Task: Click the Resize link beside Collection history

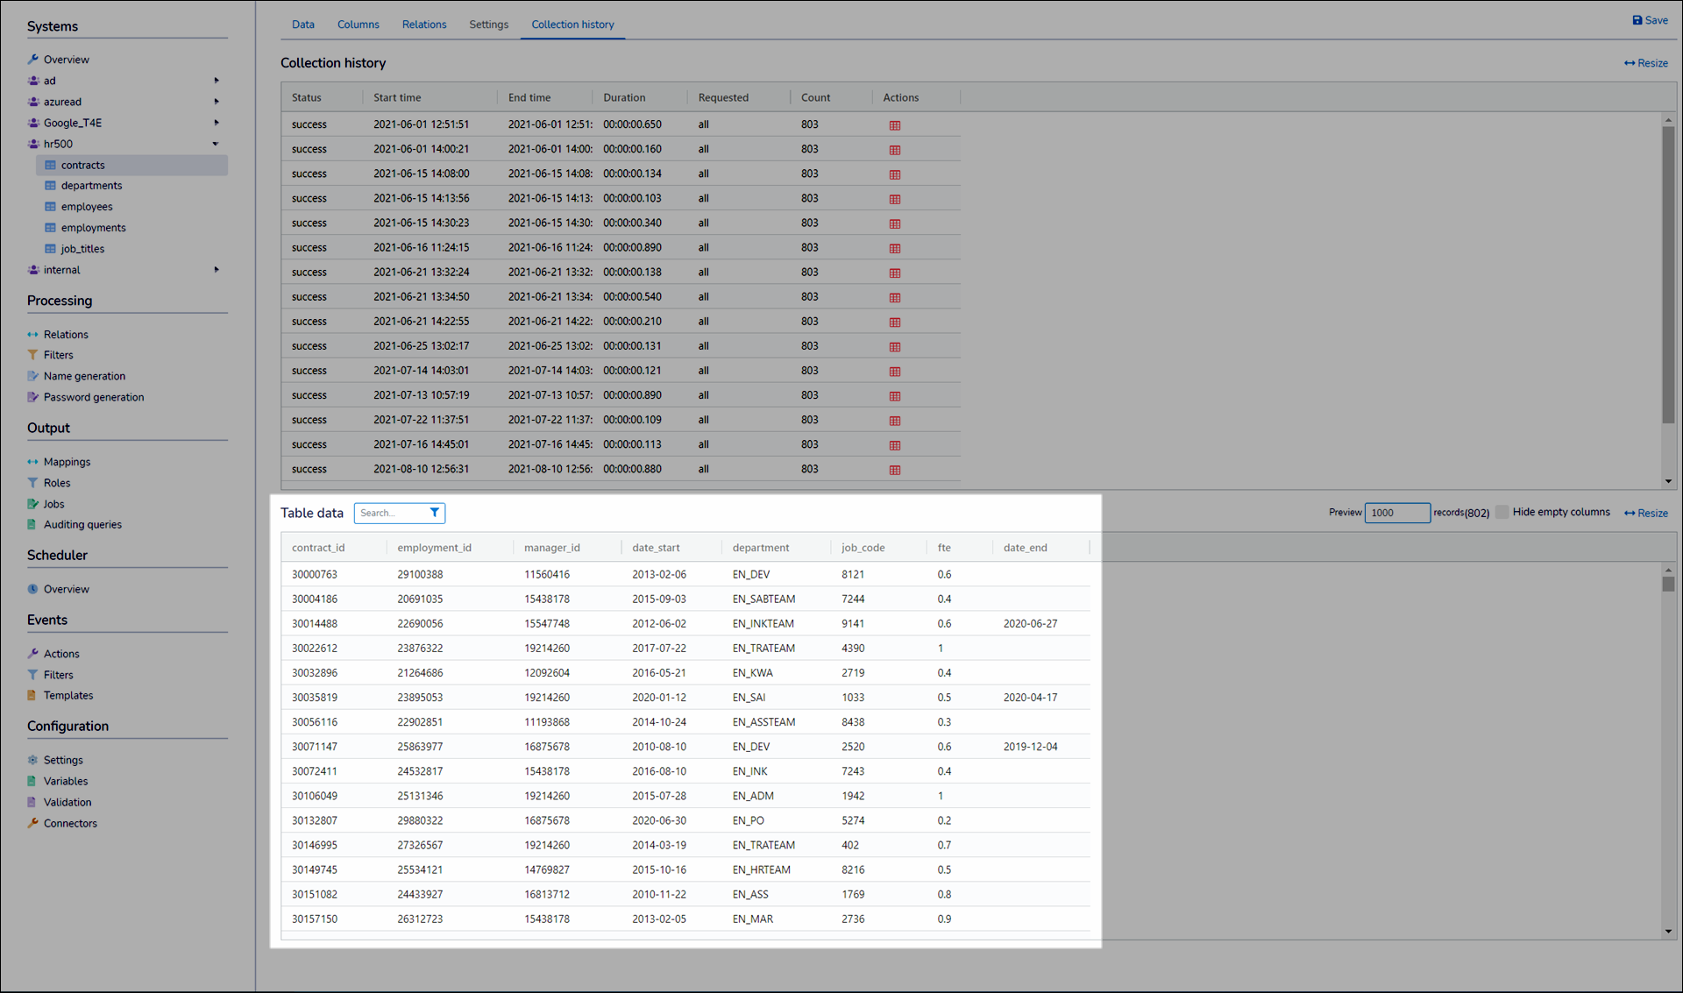Action: click(1645, 63)
